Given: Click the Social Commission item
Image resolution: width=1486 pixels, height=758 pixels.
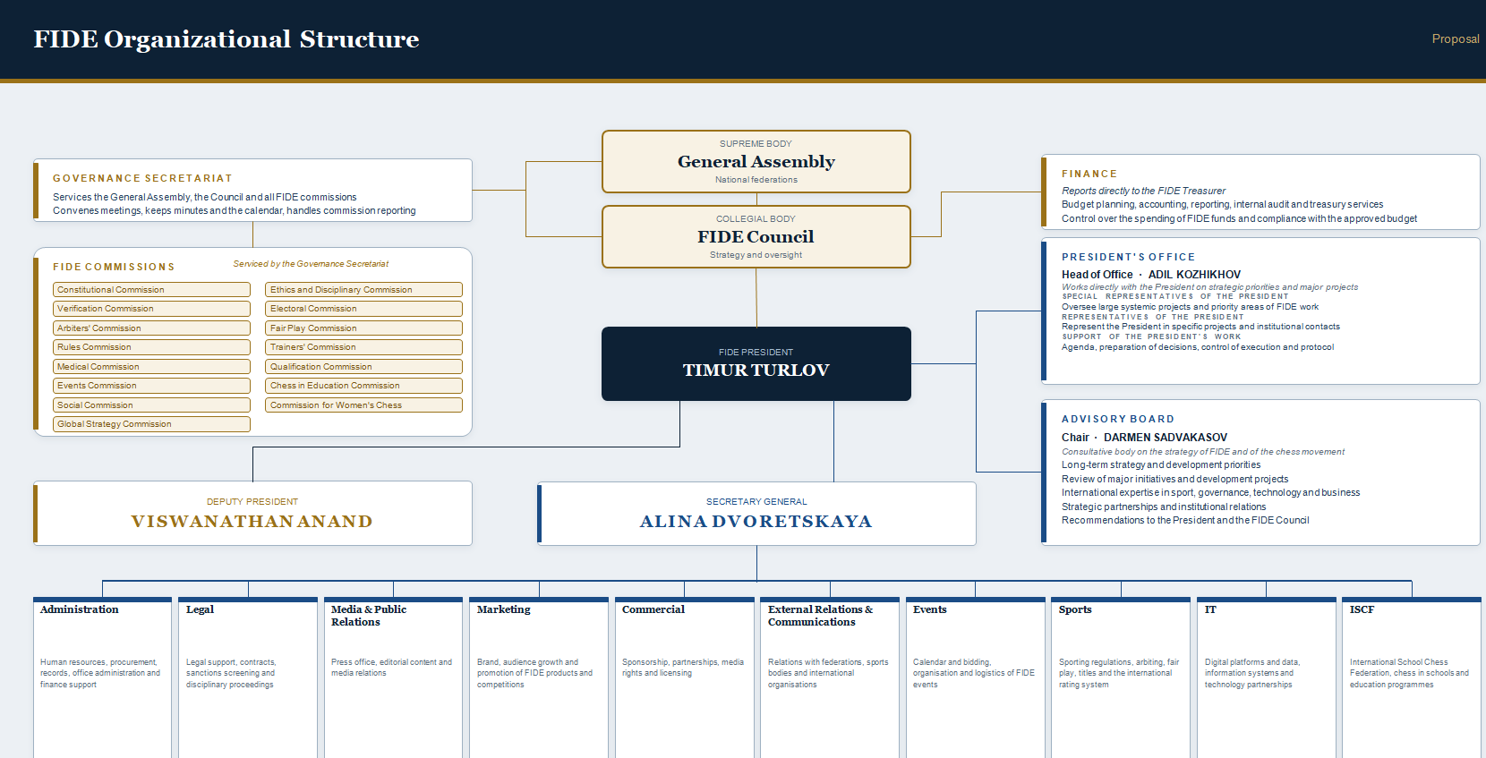Looking at the screenshot, I should click(151, 405).
